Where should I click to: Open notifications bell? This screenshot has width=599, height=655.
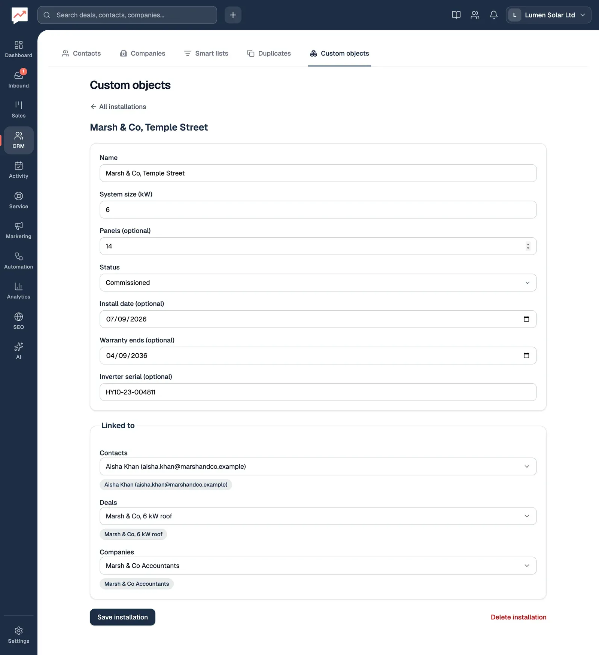(493, 15)
